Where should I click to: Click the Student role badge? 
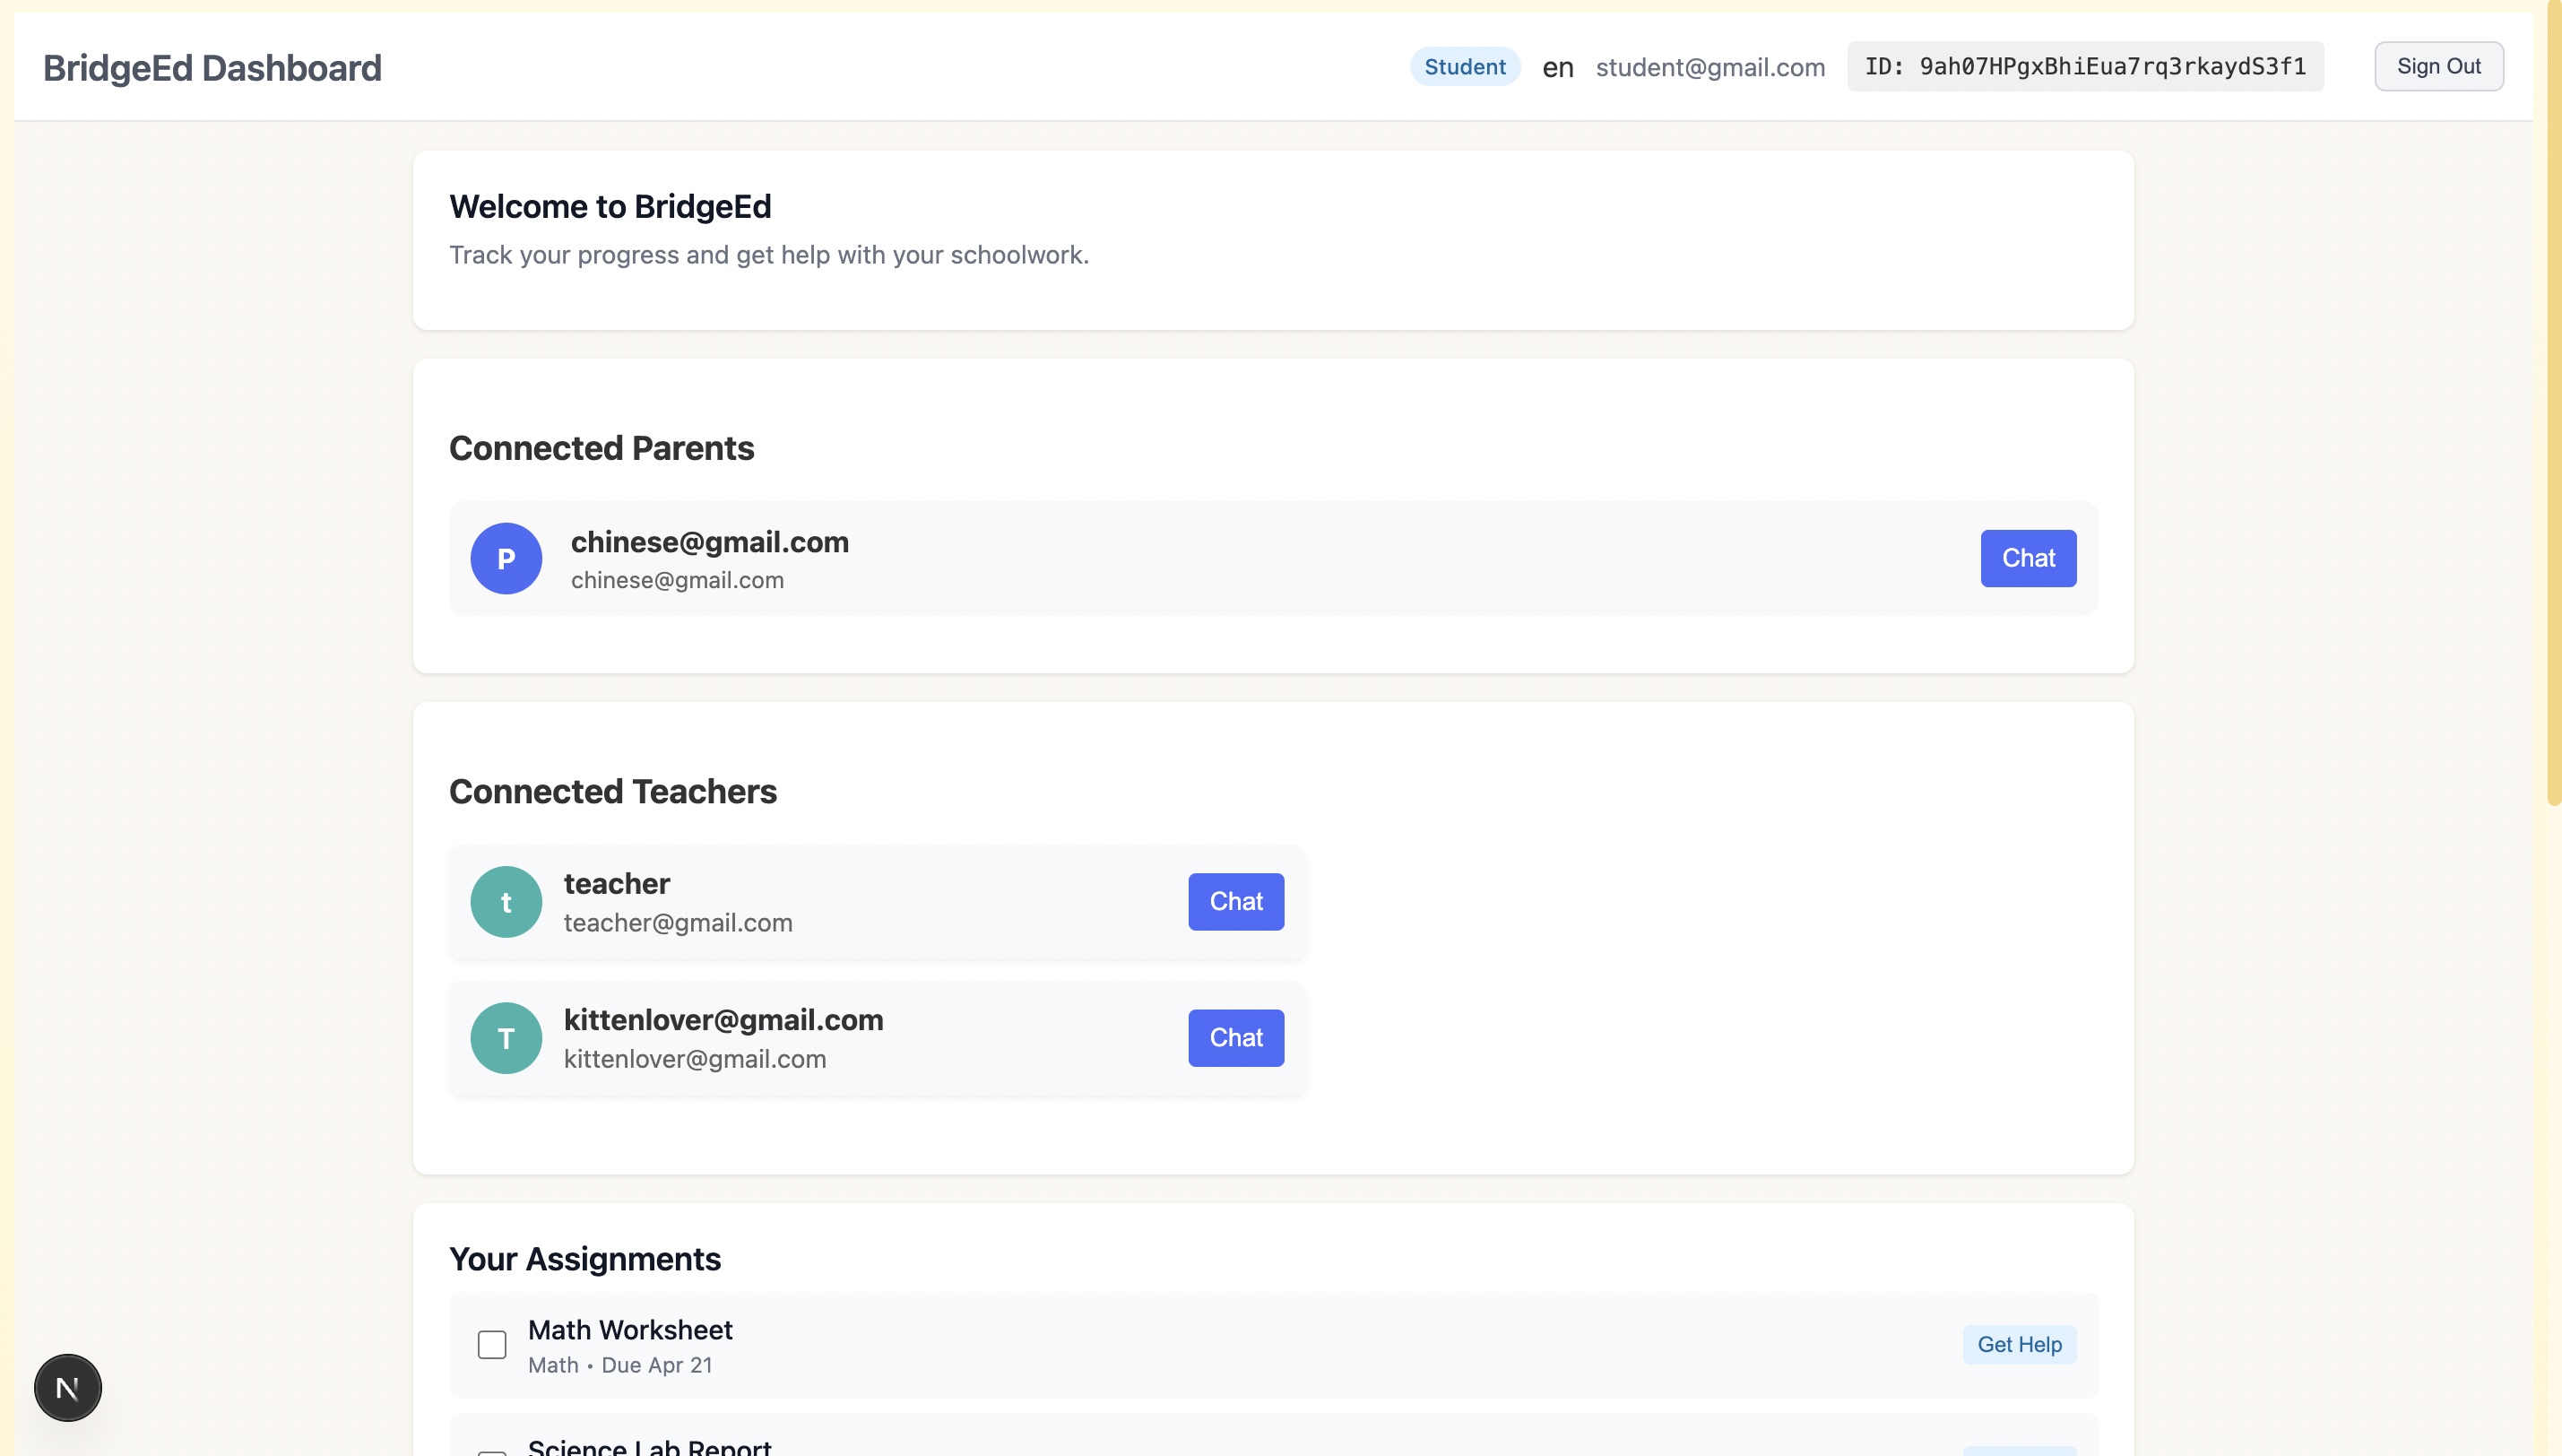coord(1464,67)
